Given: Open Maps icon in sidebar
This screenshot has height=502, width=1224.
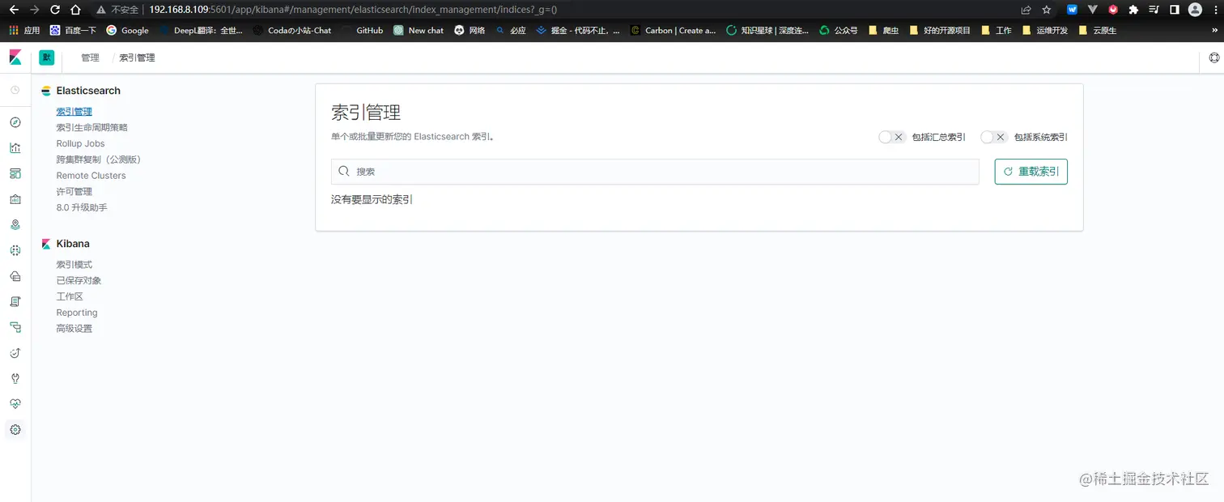Looking at the screenshot, I should tap(15, 225).
